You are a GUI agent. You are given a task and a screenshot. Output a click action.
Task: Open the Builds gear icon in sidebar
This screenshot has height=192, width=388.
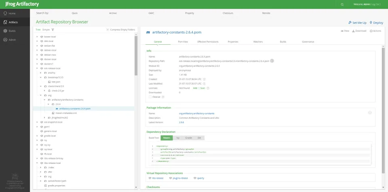click(5, 31)
